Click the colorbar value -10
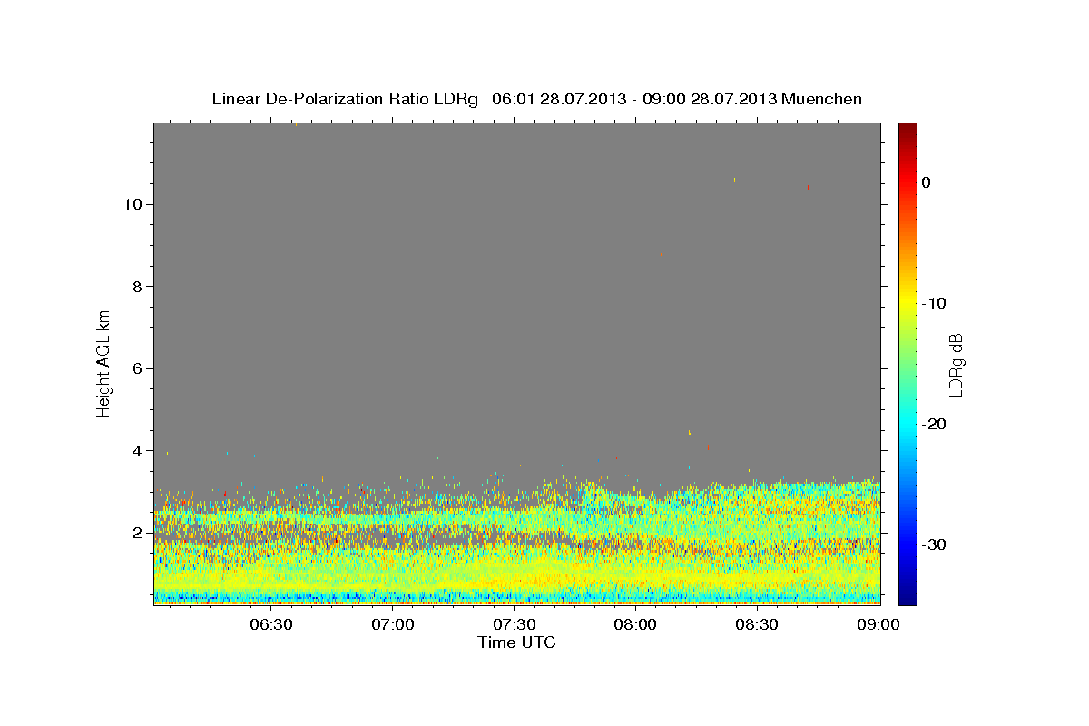 point(933,303)
